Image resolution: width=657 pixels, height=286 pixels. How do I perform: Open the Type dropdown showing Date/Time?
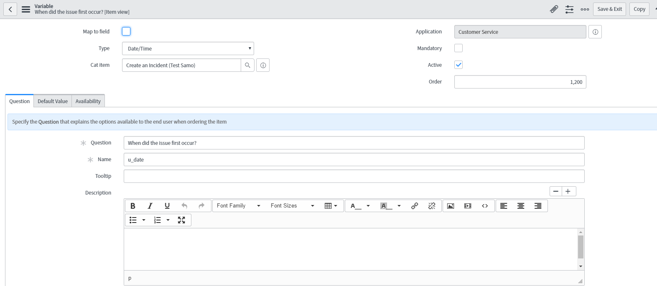(188, 48)
